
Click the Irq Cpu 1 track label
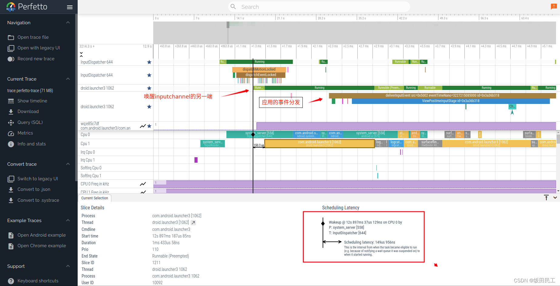(88, 160)
